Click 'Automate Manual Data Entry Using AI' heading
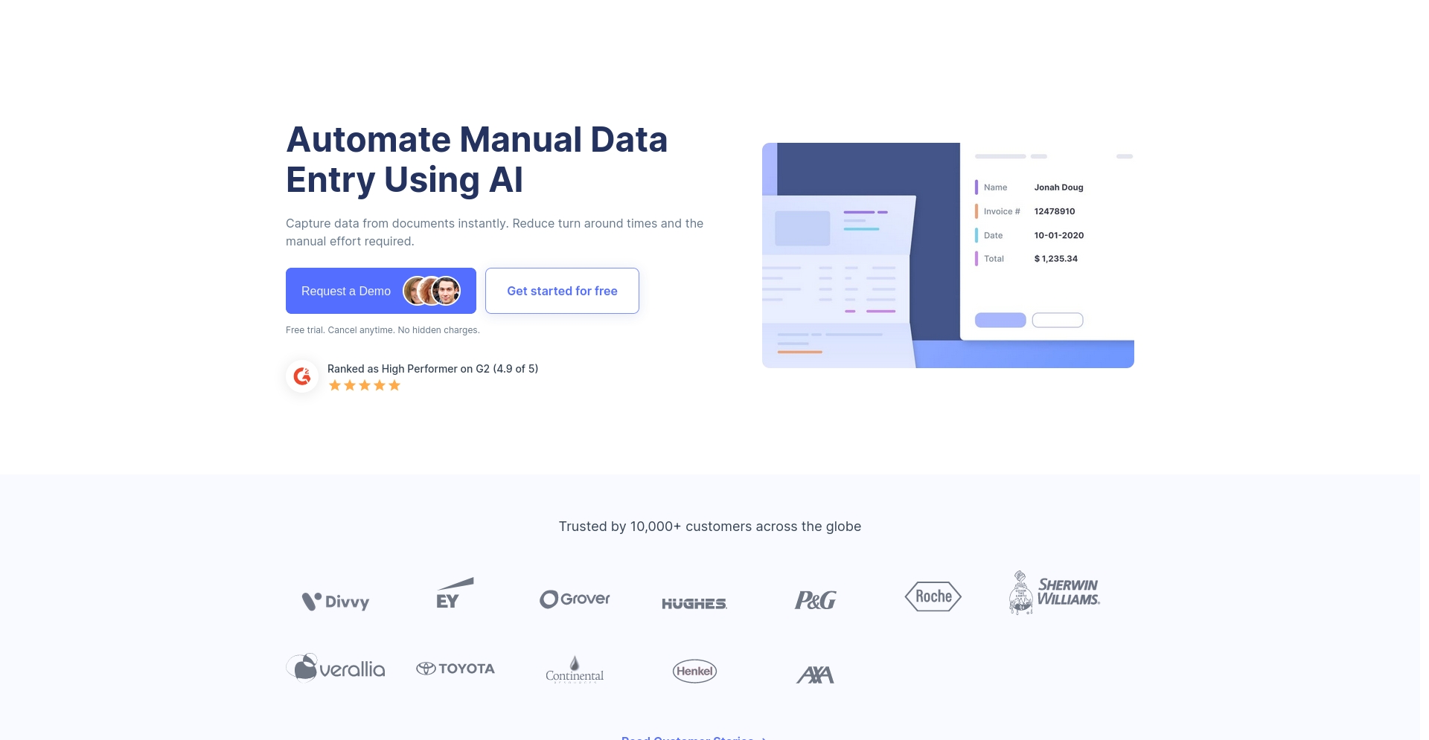The image size is (1429, 740). pyautogui.click(x=477, y=159)
